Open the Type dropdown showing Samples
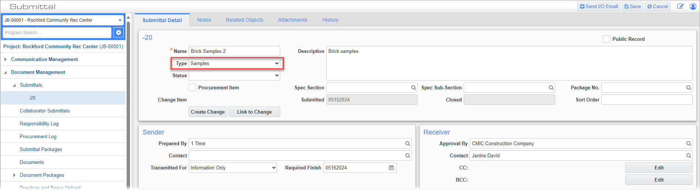Screen dimensions: 700x190 [x=234, y=64]
